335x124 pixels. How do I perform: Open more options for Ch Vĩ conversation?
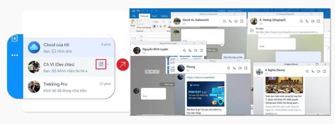click(108, 64)
